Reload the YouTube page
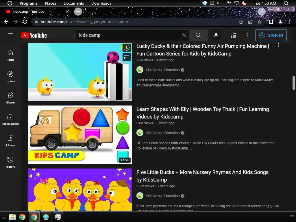This screenshot has width=296, height=222. pos(25,22)
